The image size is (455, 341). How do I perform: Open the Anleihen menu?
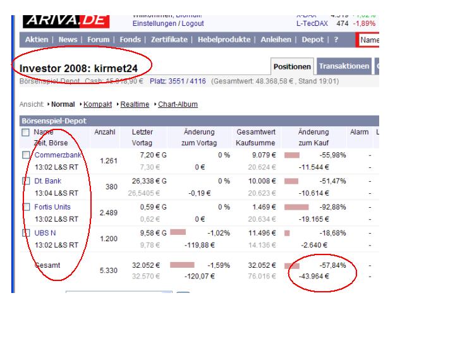[x=276, y=40]
